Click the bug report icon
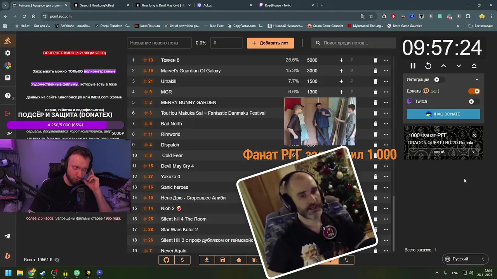 point(239,260)
